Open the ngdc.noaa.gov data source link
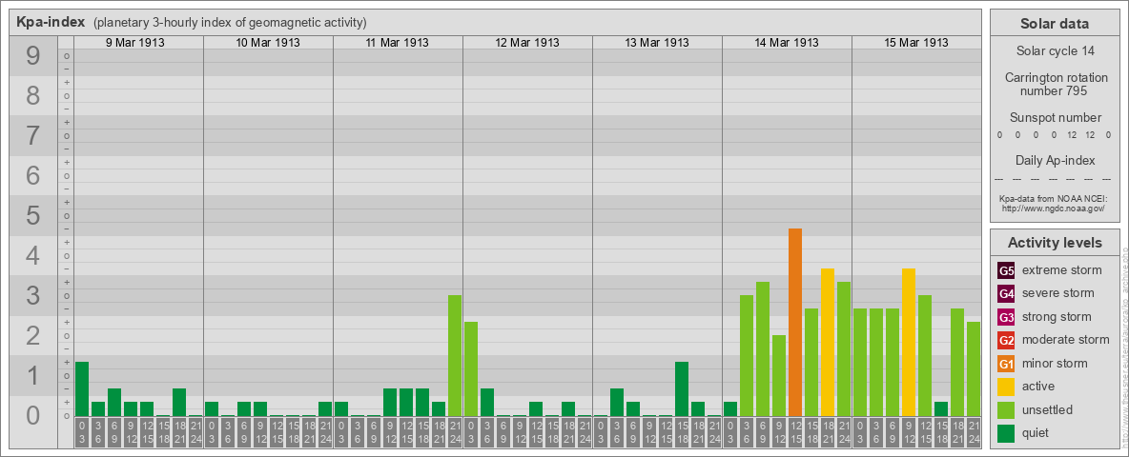The image size is (1129, 457). 1054,208
